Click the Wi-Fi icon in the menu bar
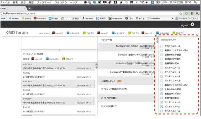201x119 pixels. tap(142, 2)
